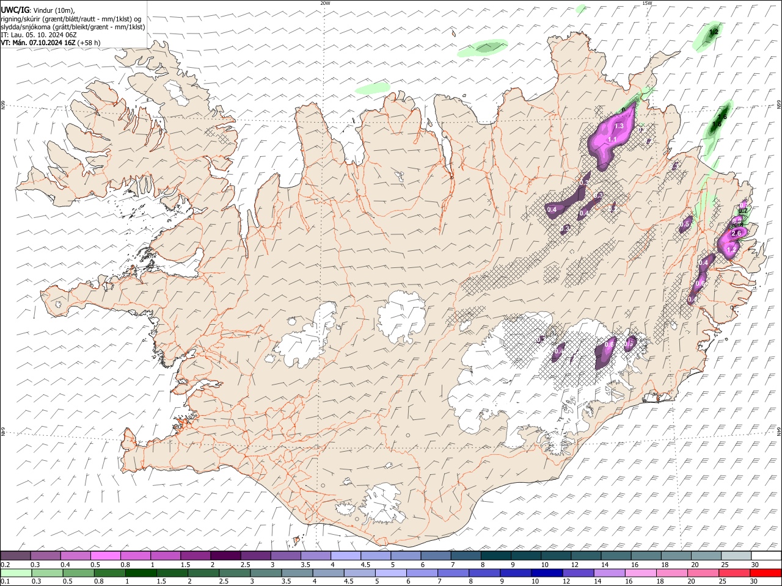782x586 pixels.
Task: Select the rigning/skúrir legend description line
Action: [x=71, y=18]
